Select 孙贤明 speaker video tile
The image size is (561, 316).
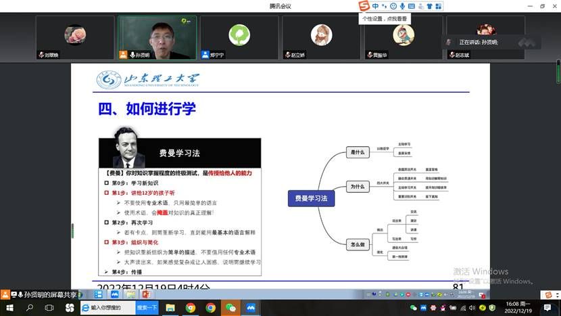(x=157, y=37)
